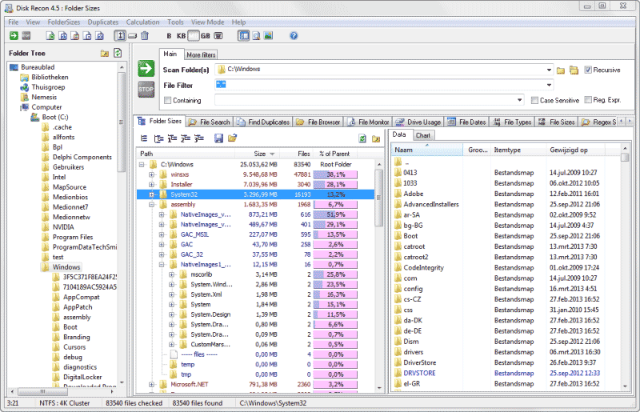Expand the winsxs folder node
This screenshot has height=412, width=640.
pos(151,174)
